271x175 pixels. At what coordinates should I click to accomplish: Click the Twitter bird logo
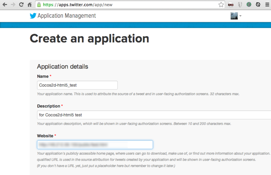33,16
